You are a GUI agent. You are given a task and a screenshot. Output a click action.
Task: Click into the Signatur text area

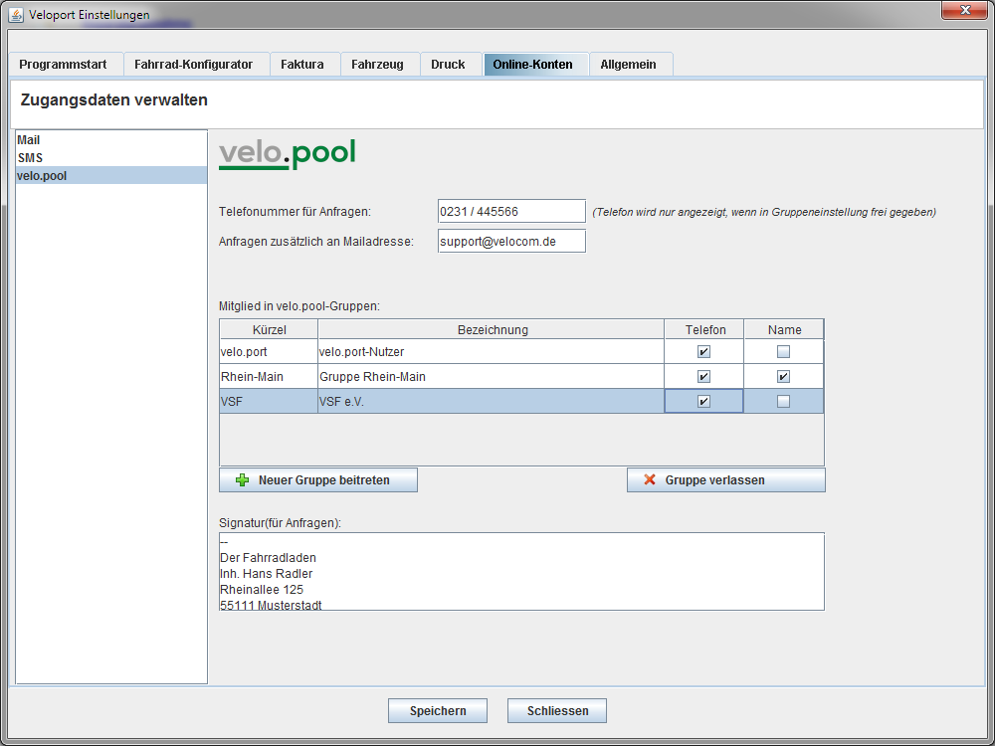coord(521,572)
